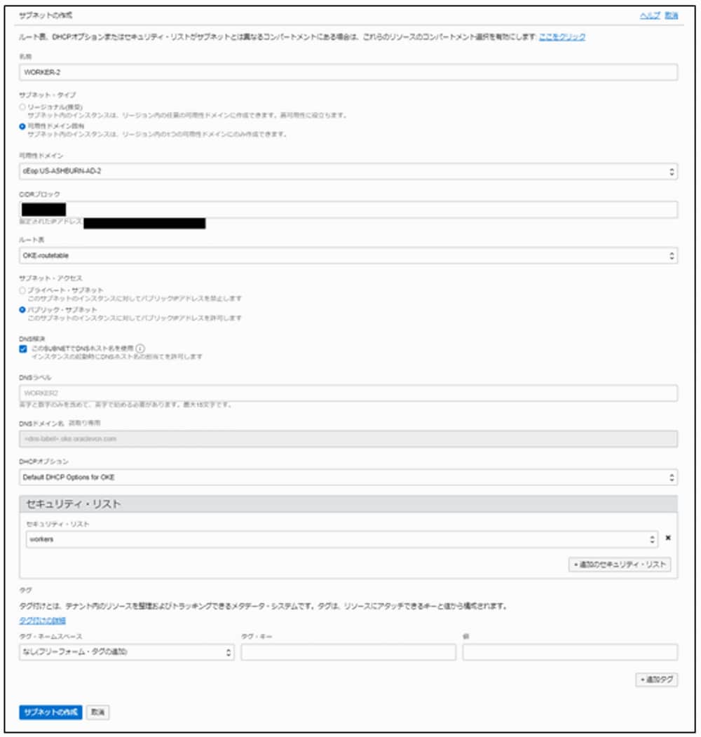Follow the ここをクリック link
This screenshot has width=701, height=737.
(562, 36)
